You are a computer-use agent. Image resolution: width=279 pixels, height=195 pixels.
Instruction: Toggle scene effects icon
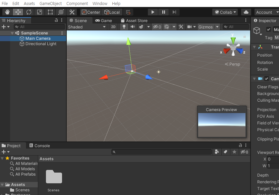[141, 27]
